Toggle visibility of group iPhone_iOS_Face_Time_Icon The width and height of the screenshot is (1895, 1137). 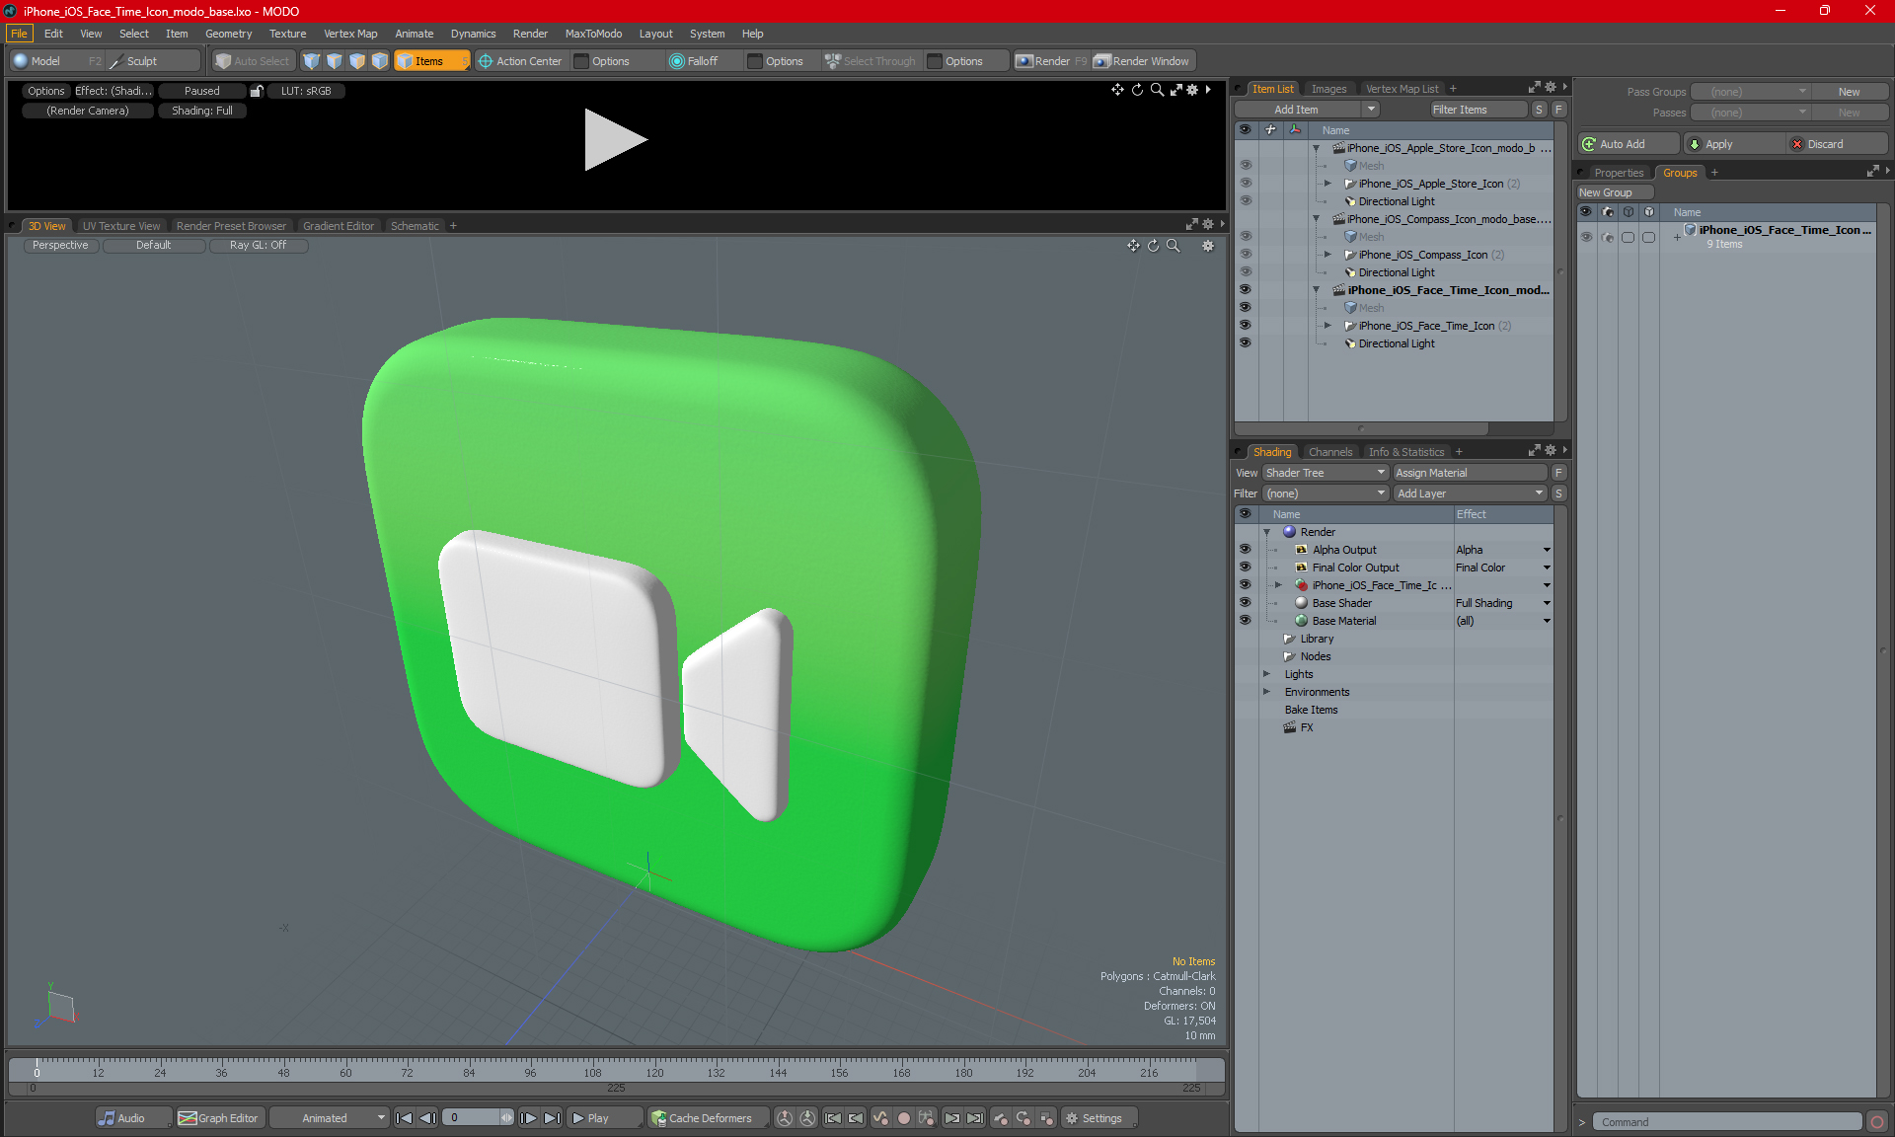1586,237
